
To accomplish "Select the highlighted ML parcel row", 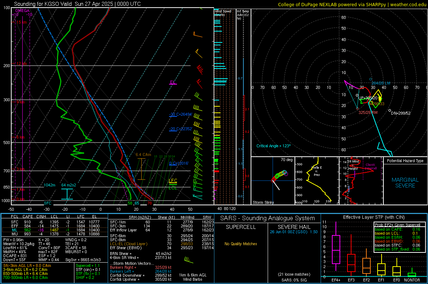I will (x=54, y=230).
